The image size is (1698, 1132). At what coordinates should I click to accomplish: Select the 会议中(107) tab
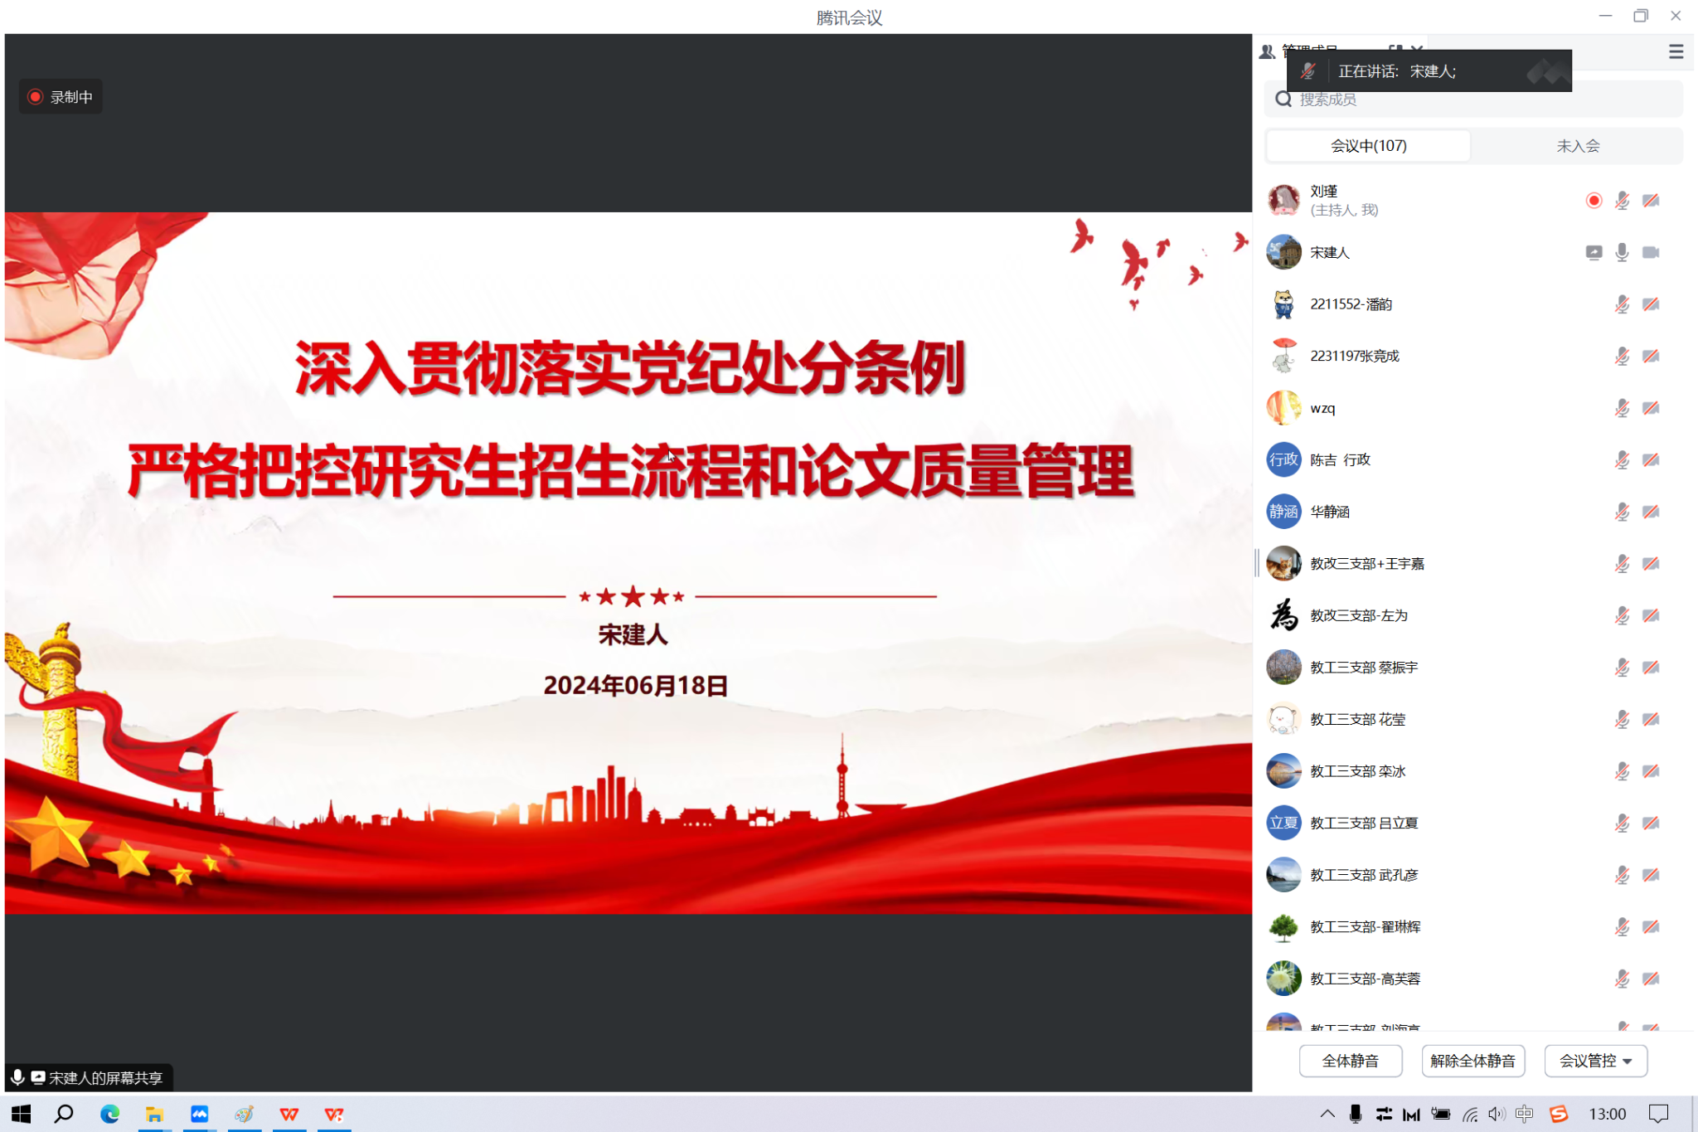tap(1368, 146)
